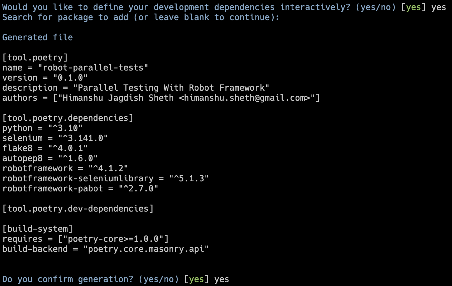
Task: Click the build-backend "poetry.core.masonry.api" line
Action: click(105, 249)
